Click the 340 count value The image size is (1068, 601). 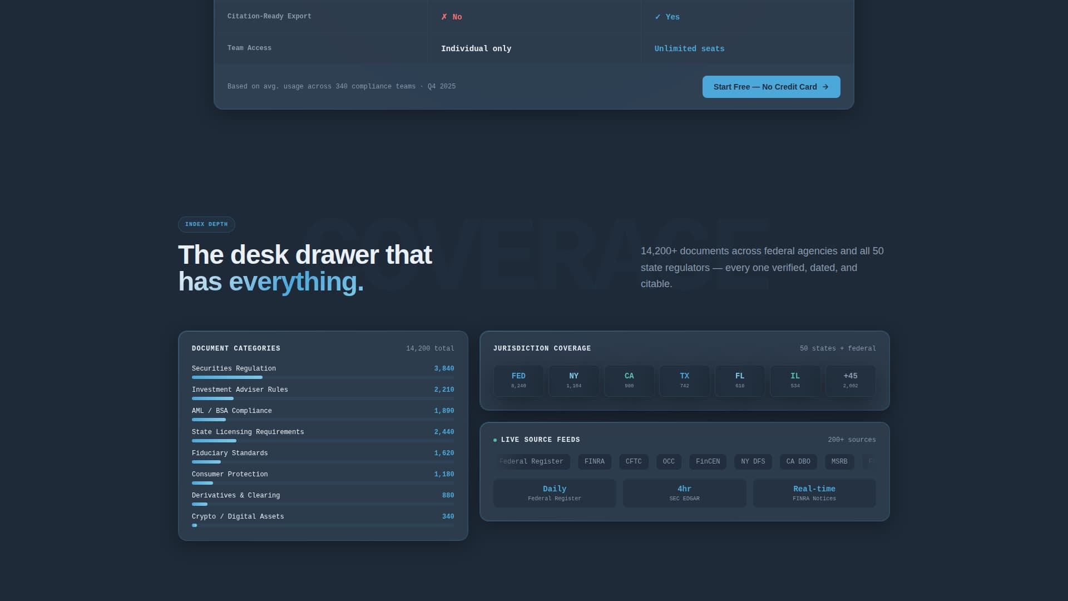448,517
